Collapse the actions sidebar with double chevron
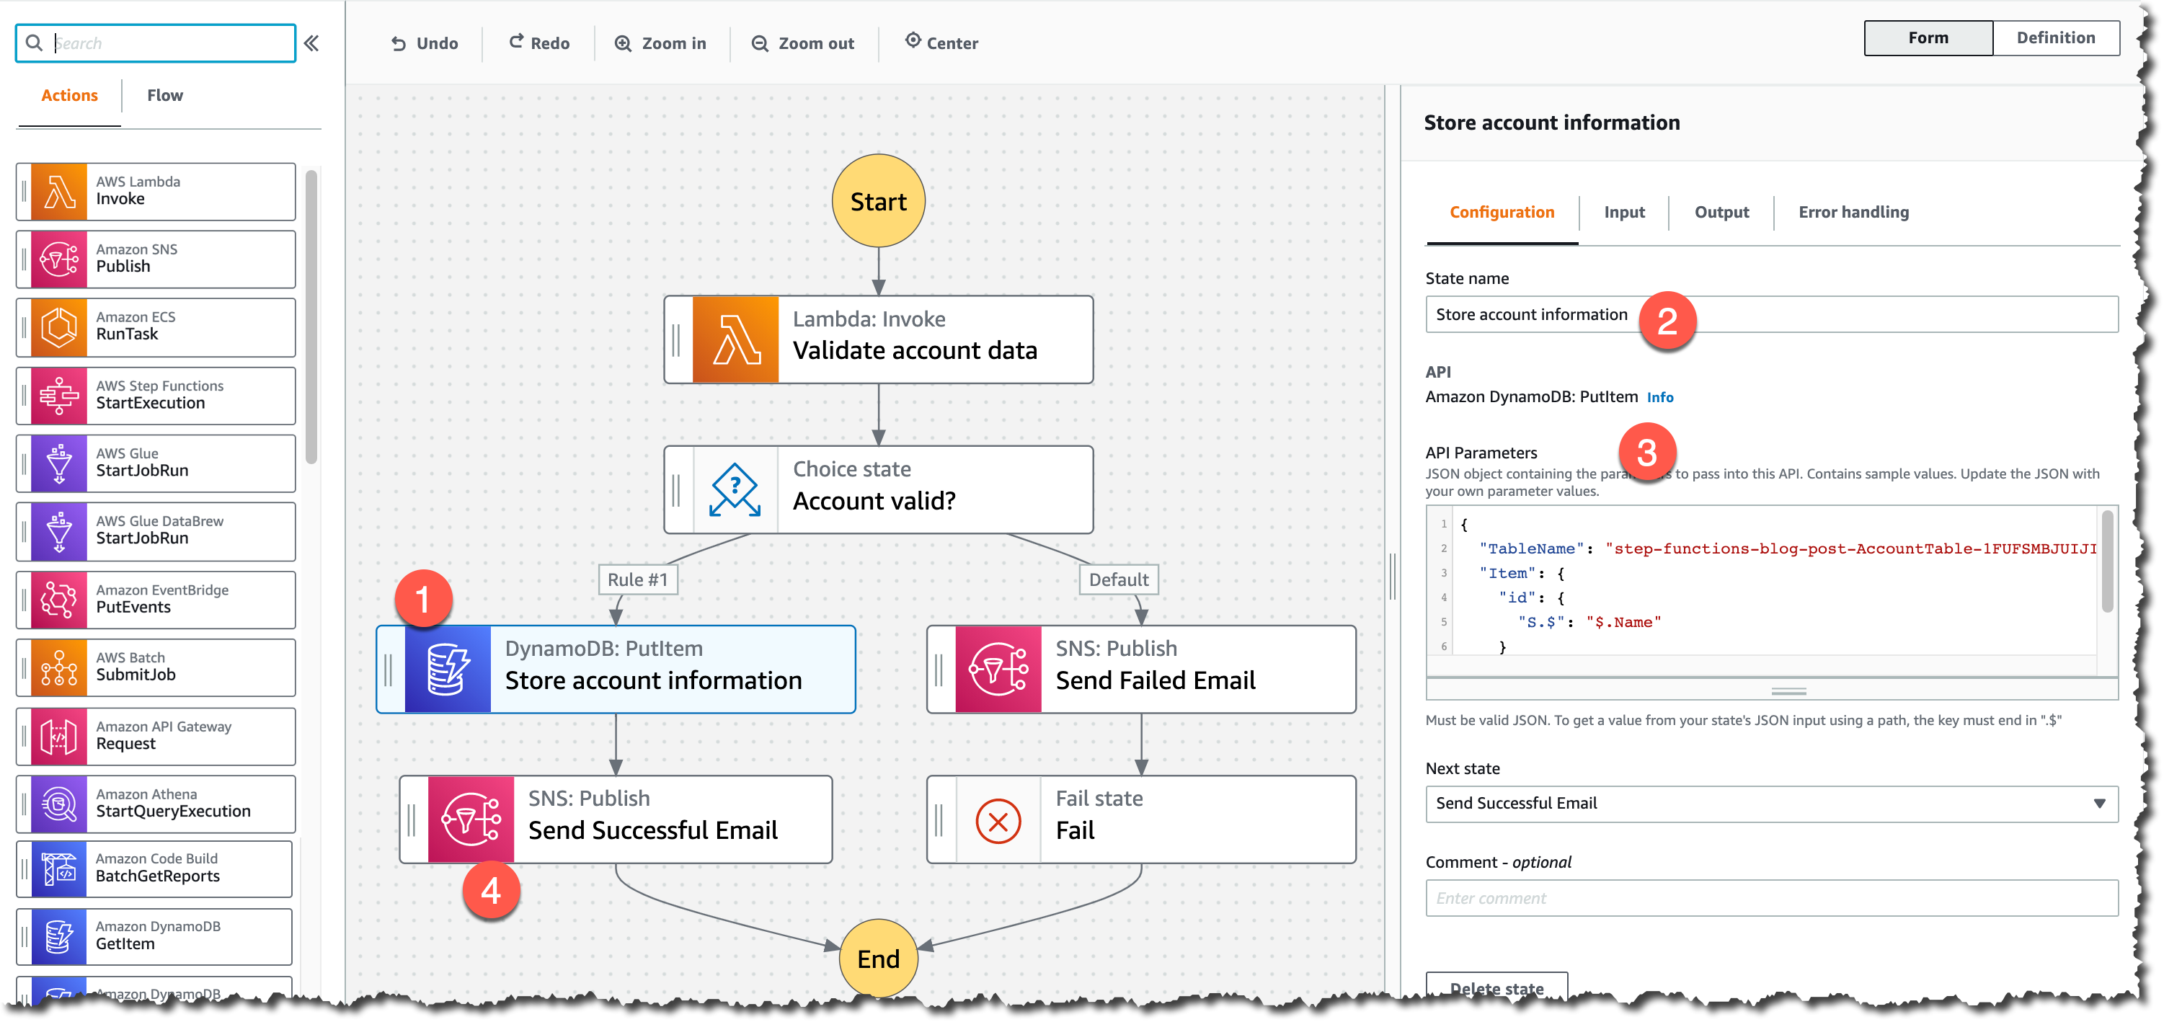 [311, 44]
